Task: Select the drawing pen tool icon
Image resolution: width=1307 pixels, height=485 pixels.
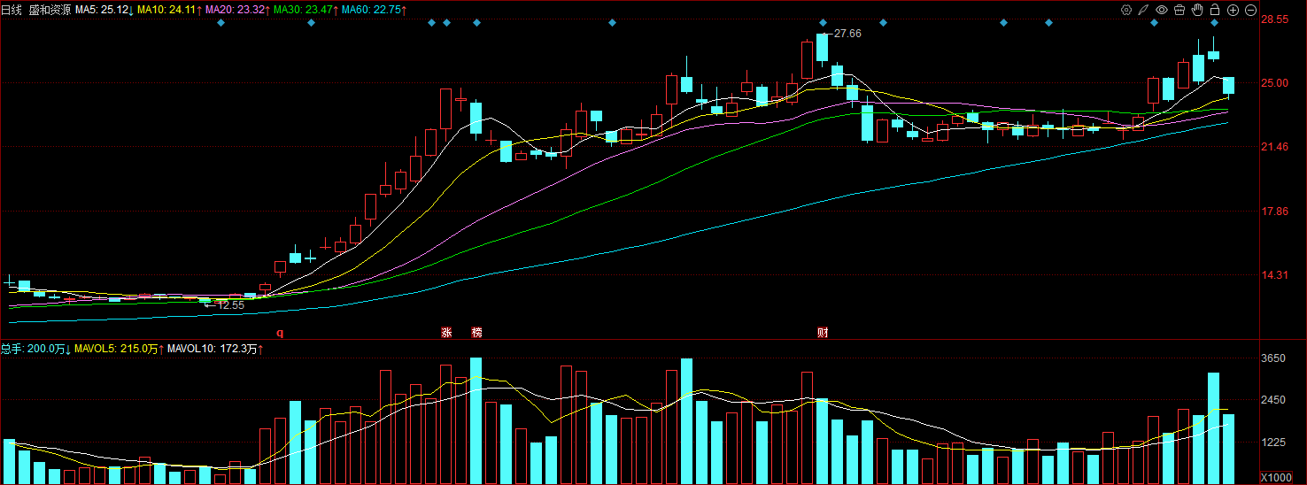Action: [1144, 10]
